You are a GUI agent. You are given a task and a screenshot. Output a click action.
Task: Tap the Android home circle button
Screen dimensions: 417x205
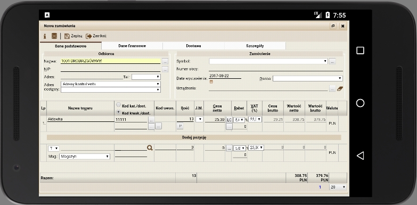360,103
